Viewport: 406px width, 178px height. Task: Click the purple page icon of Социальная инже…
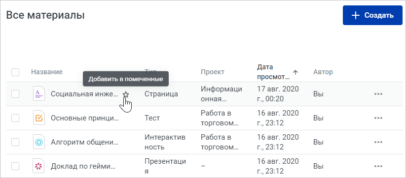[39, 93]
